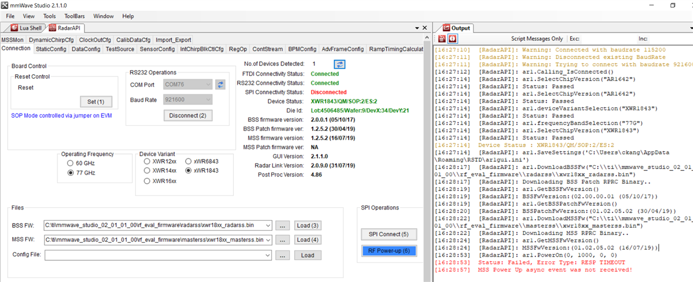Click the Script Messages Only label
The image size is (693, 282).
coord(536,39)
